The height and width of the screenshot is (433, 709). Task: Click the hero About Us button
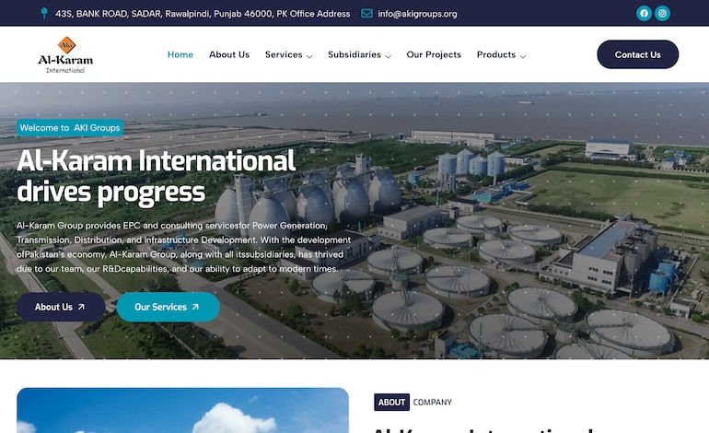point(61,307)
